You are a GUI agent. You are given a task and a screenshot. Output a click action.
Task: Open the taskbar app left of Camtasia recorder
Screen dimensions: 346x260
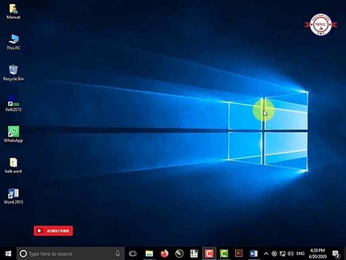click(194, 253)
